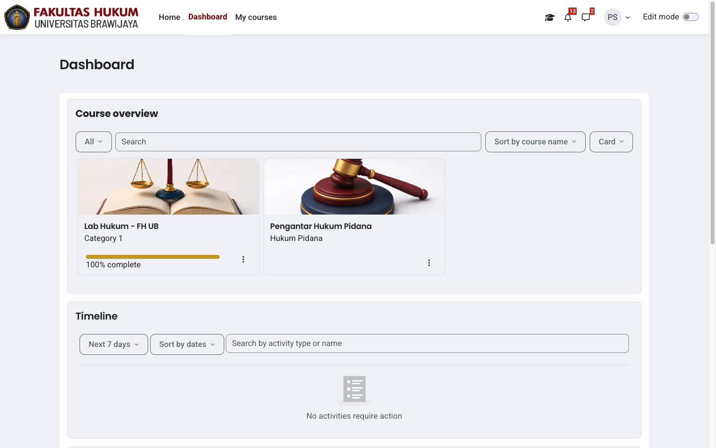Open three-dot menu for Lab Hukum course
The width and height of the screenshot is (716, 448).
tap(243, 259)
